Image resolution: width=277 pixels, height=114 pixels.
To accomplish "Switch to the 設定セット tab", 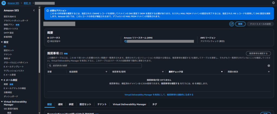I will coord(85,104).
